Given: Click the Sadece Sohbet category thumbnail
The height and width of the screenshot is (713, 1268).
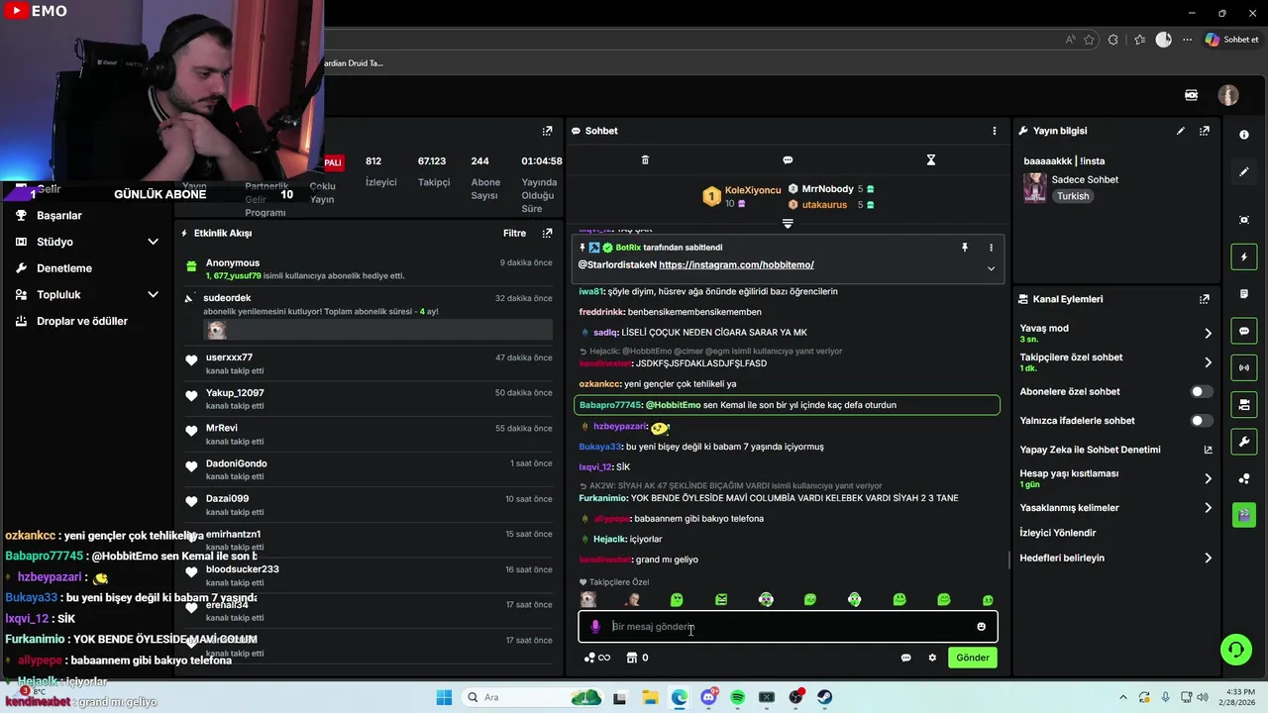Looking at the screenshot, I should 1035,187.
